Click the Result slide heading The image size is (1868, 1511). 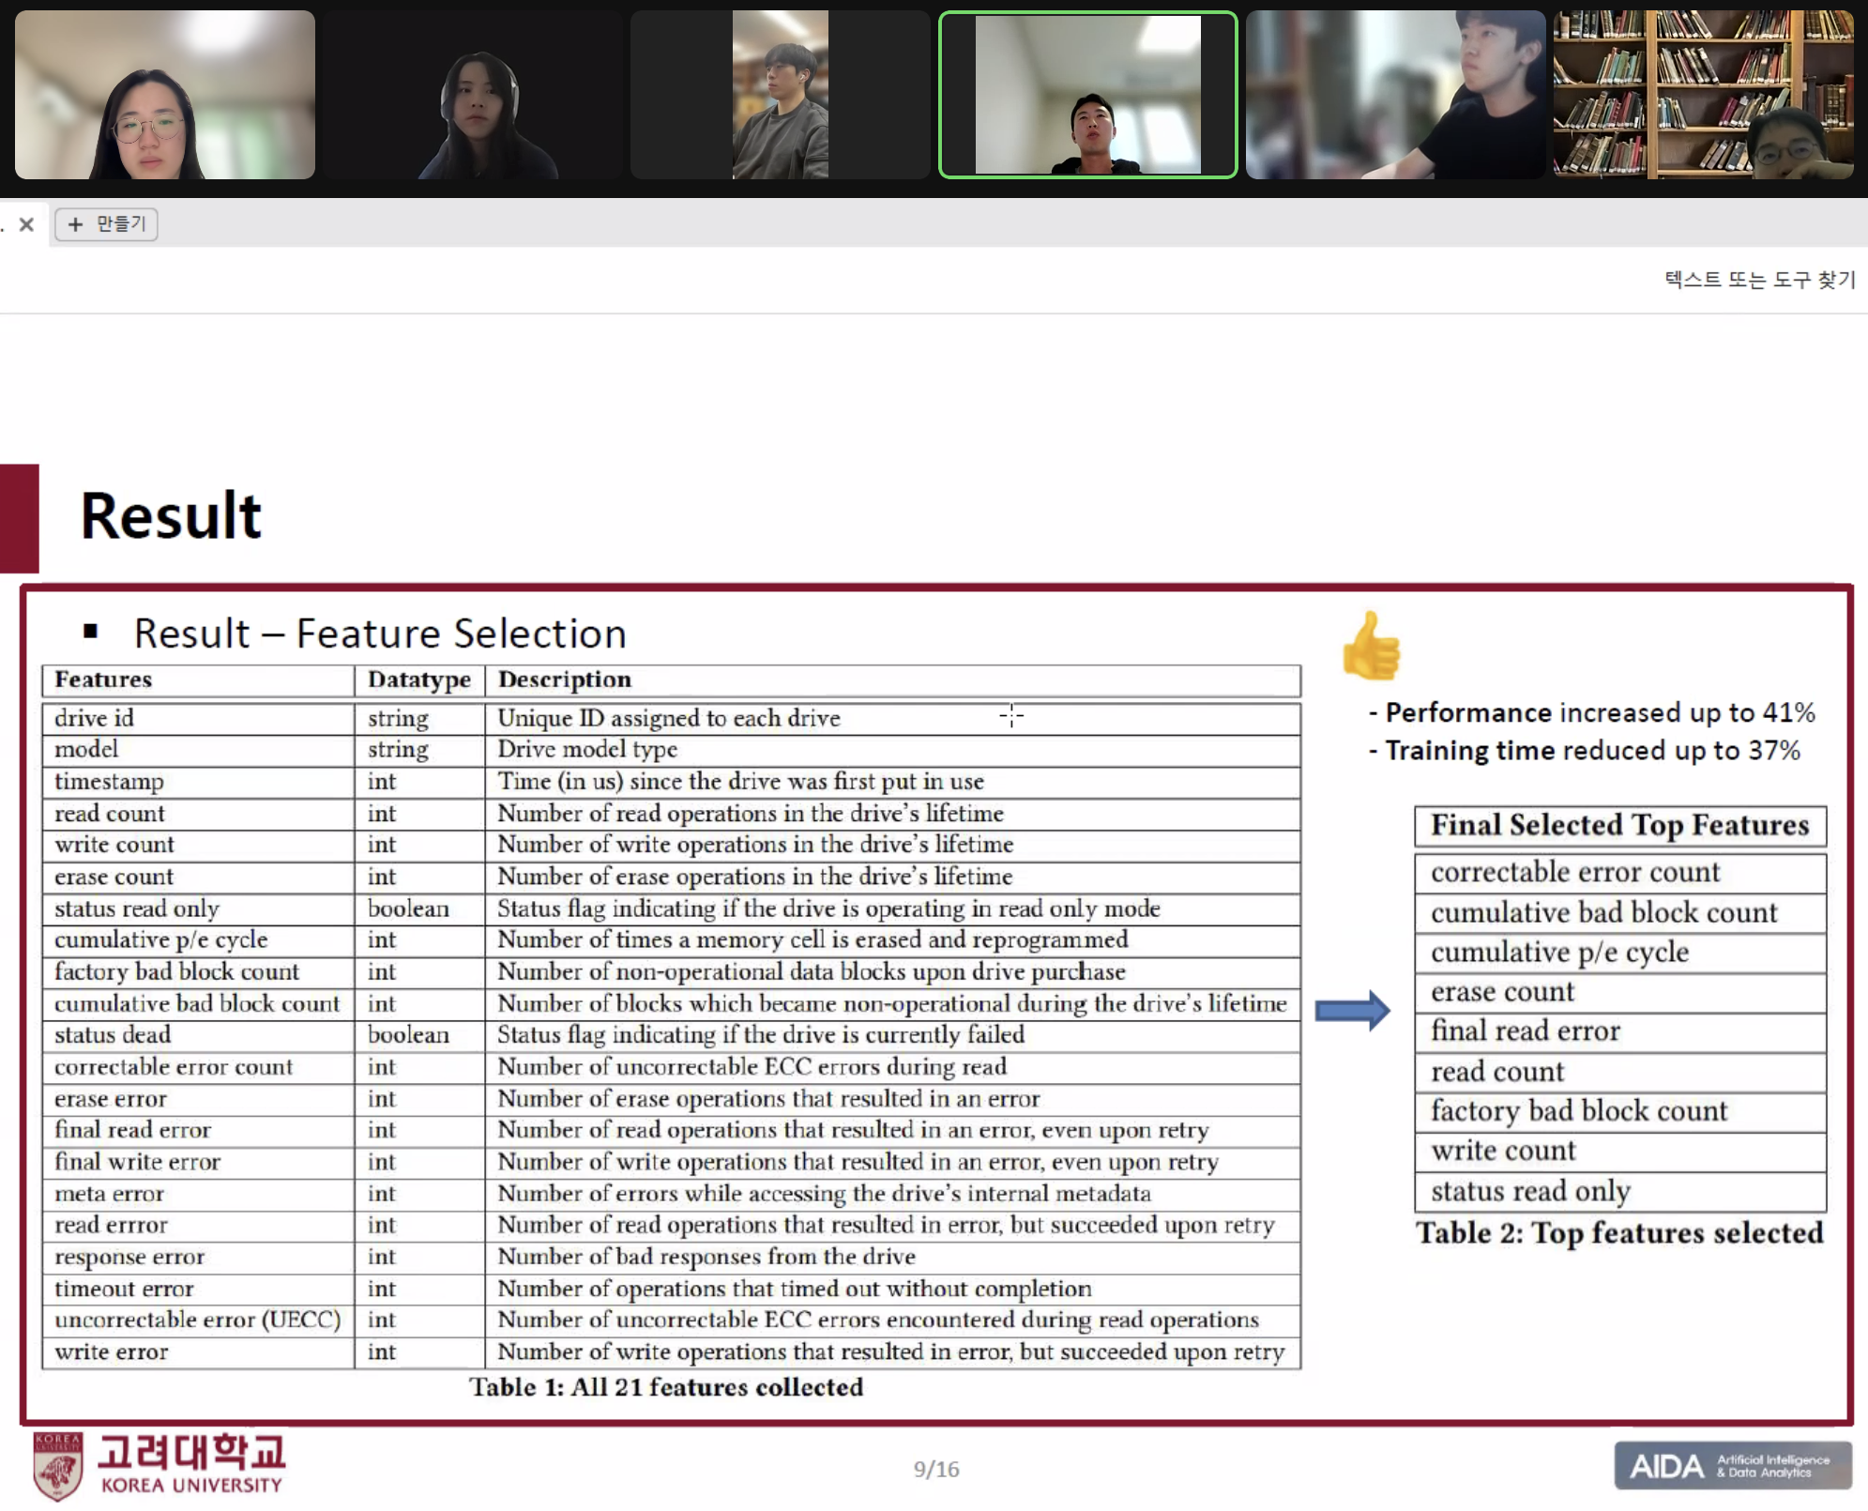click(171, 516)
